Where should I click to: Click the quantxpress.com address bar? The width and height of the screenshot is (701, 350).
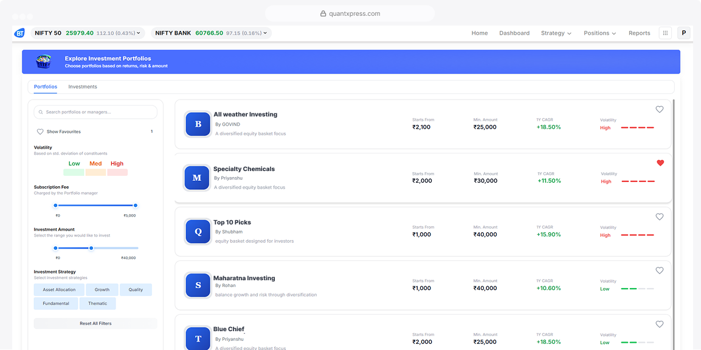point(350,14)
